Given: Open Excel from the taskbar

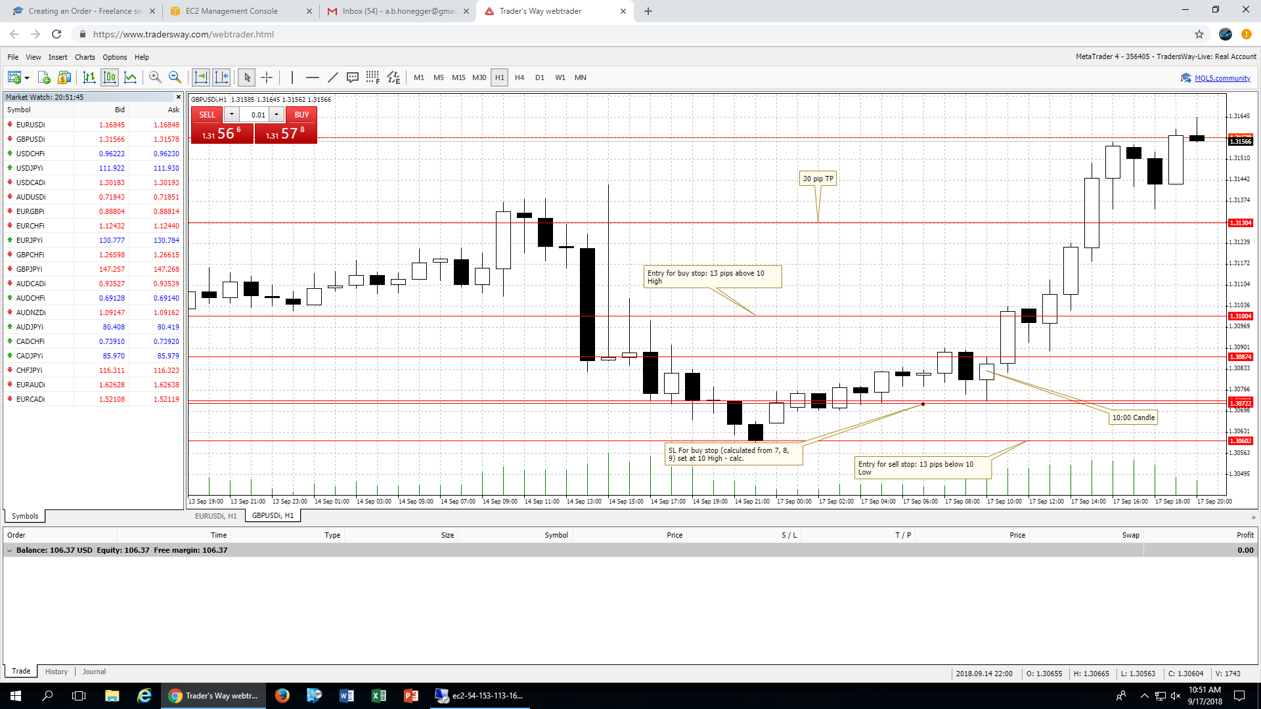Looking at the screenshot, I should coord(379,696).
